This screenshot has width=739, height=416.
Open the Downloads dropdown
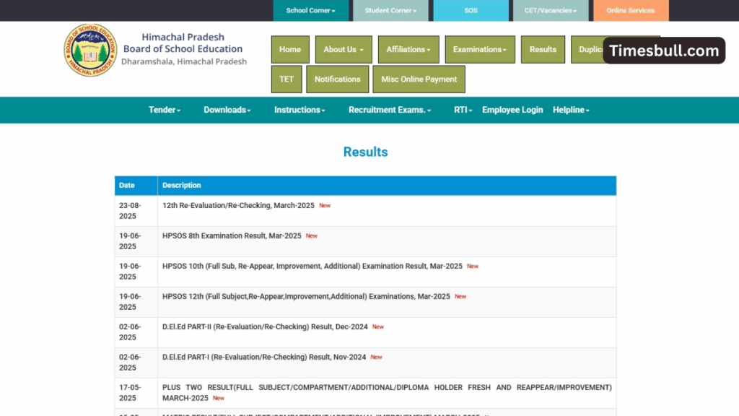(x=227, y=110)
